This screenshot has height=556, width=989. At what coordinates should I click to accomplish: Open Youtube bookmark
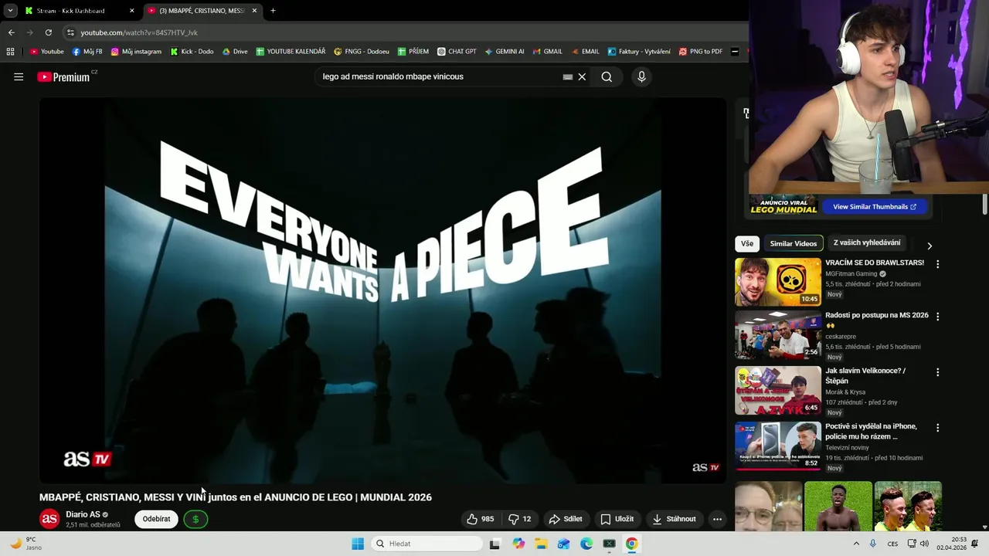click(47, 52)
